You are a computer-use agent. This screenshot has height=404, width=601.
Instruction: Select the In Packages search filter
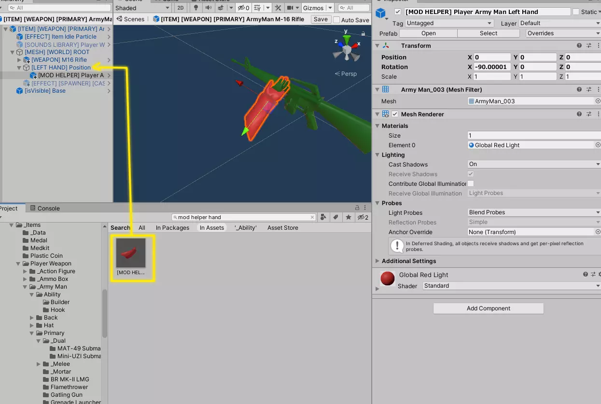(x=172, y=228)
